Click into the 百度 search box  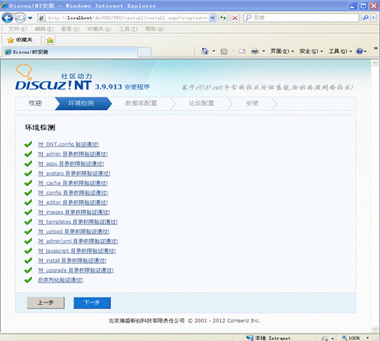[x=301, y=18]
